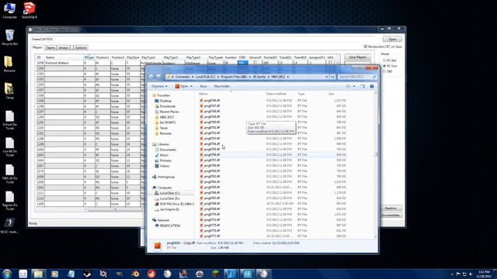Click the roster grid horizontal scrollbar
The image size is (497, 279).
(114, 209)
